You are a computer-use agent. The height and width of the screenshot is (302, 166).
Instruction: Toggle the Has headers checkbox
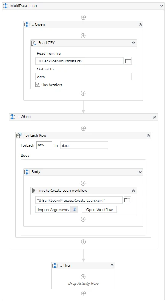38,84
